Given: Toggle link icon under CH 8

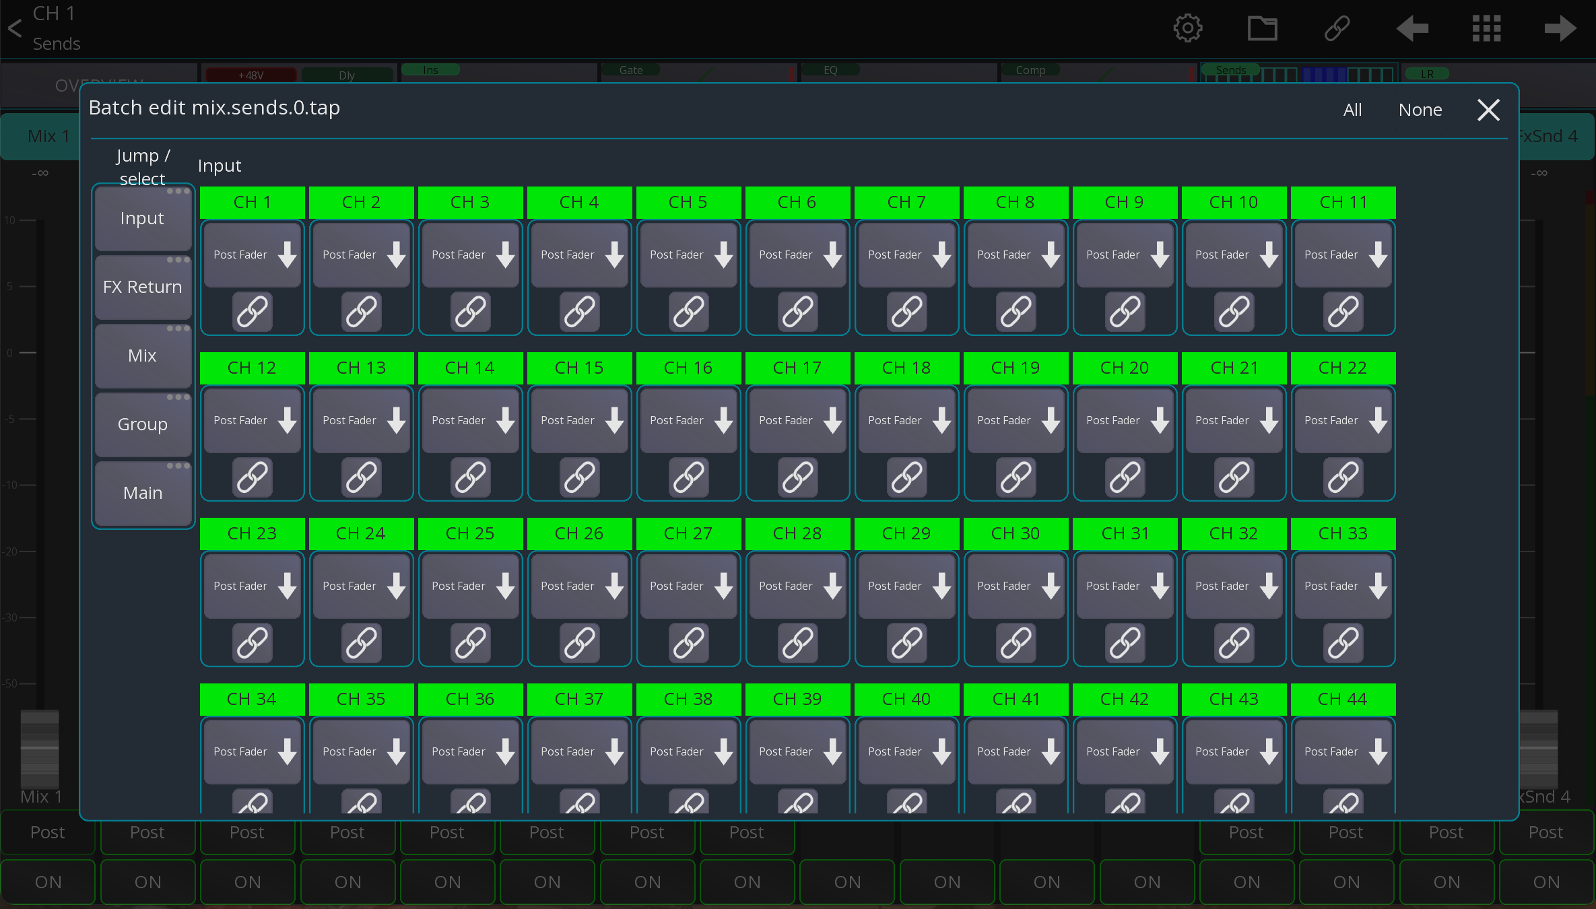Looking at the screenshot, I should click(x=1016, y=312).
